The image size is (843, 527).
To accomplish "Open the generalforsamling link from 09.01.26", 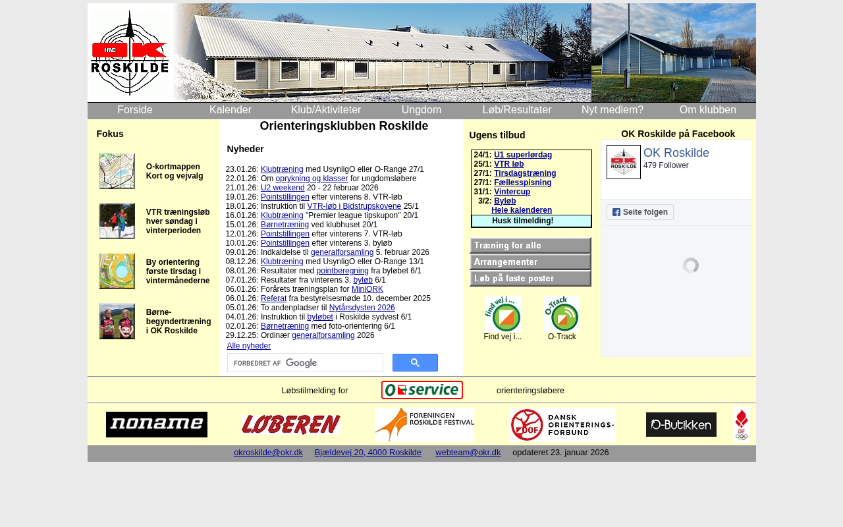I will [342, 252].
